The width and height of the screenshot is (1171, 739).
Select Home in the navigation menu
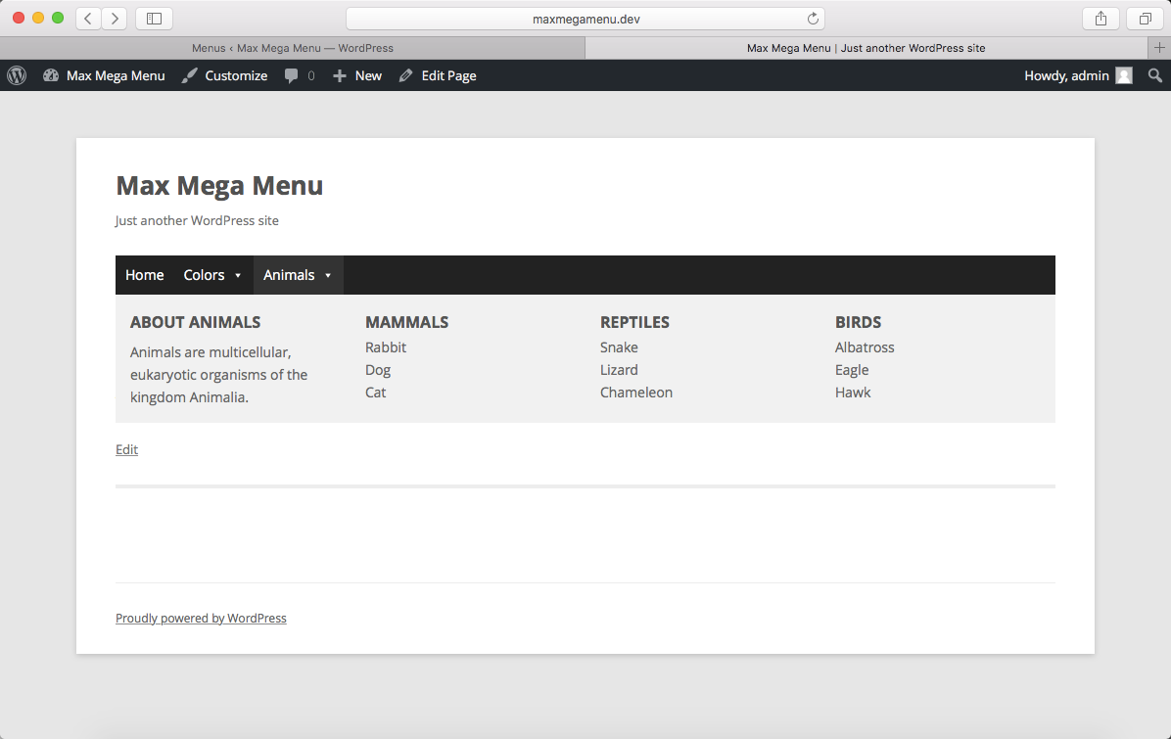click(x=144, y=275)
